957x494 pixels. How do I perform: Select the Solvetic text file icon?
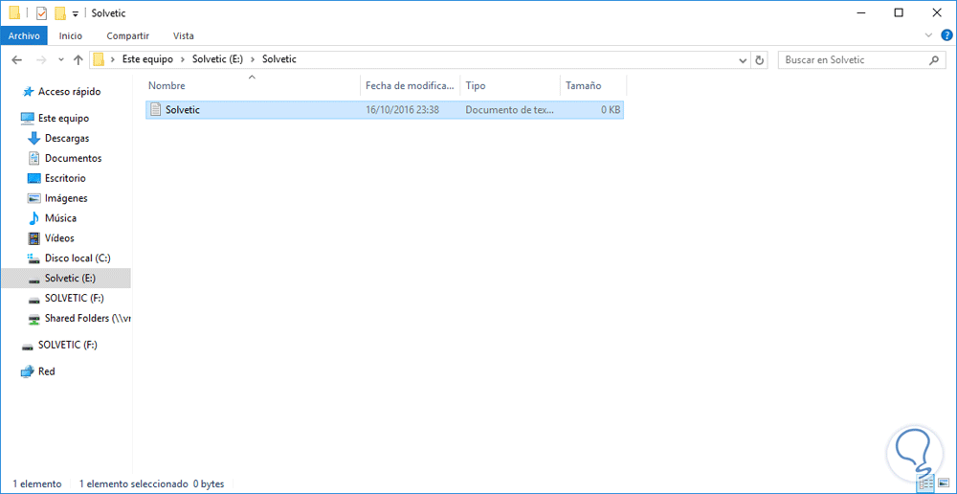[x=155, y=110]
